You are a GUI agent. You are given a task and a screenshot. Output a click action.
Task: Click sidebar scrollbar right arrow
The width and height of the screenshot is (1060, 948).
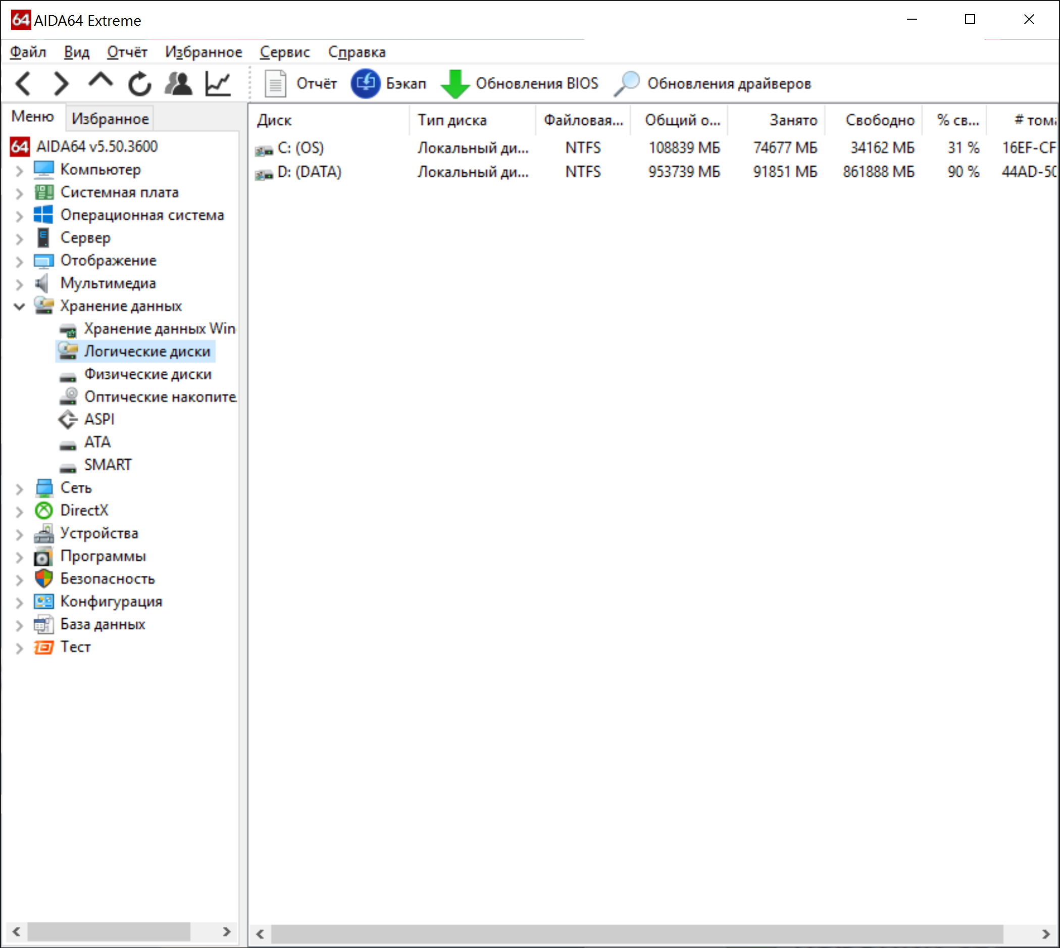227,932
